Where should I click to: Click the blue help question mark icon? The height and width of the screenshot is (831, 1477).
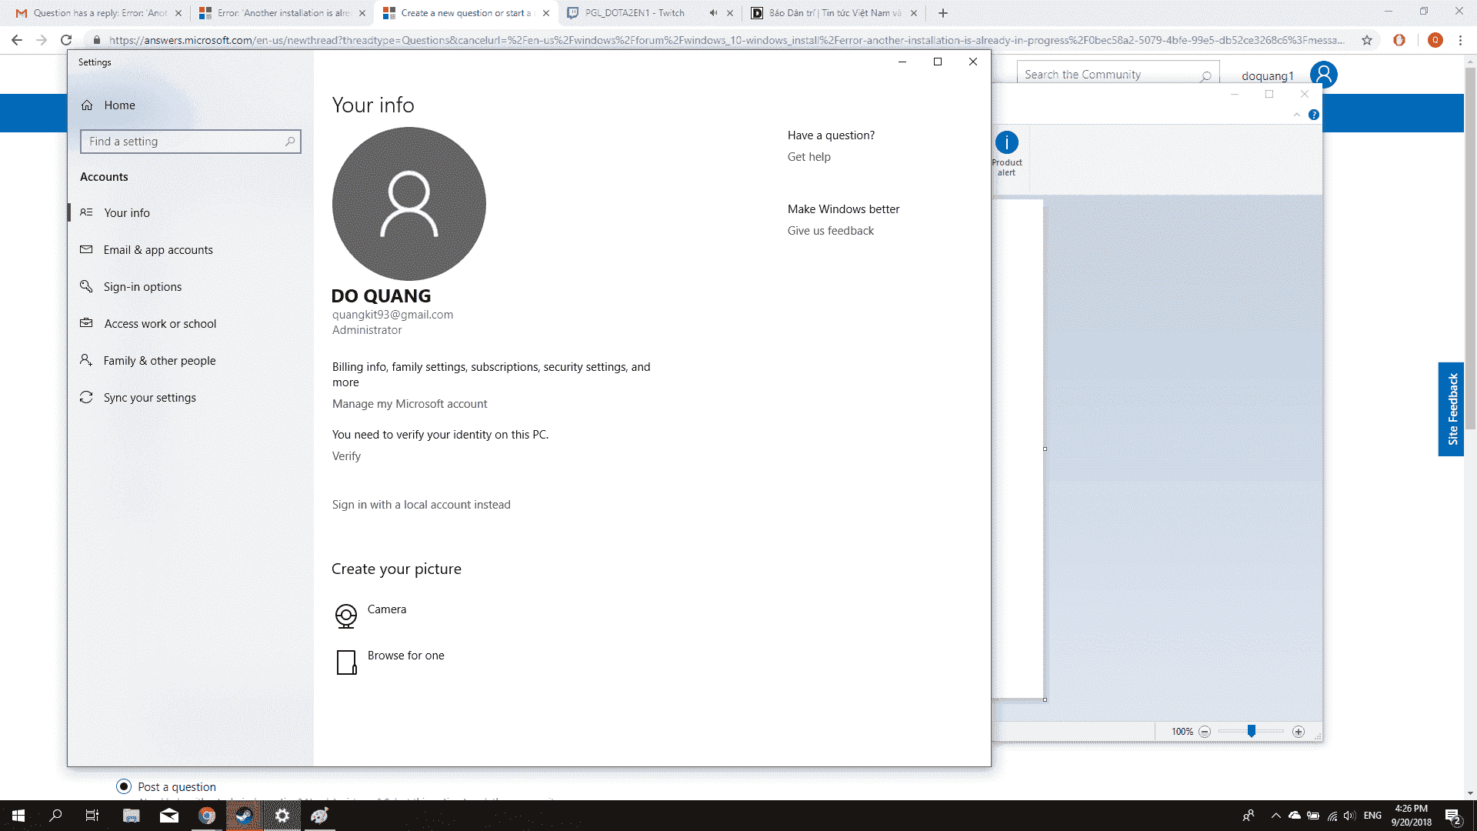point(1314,115)
